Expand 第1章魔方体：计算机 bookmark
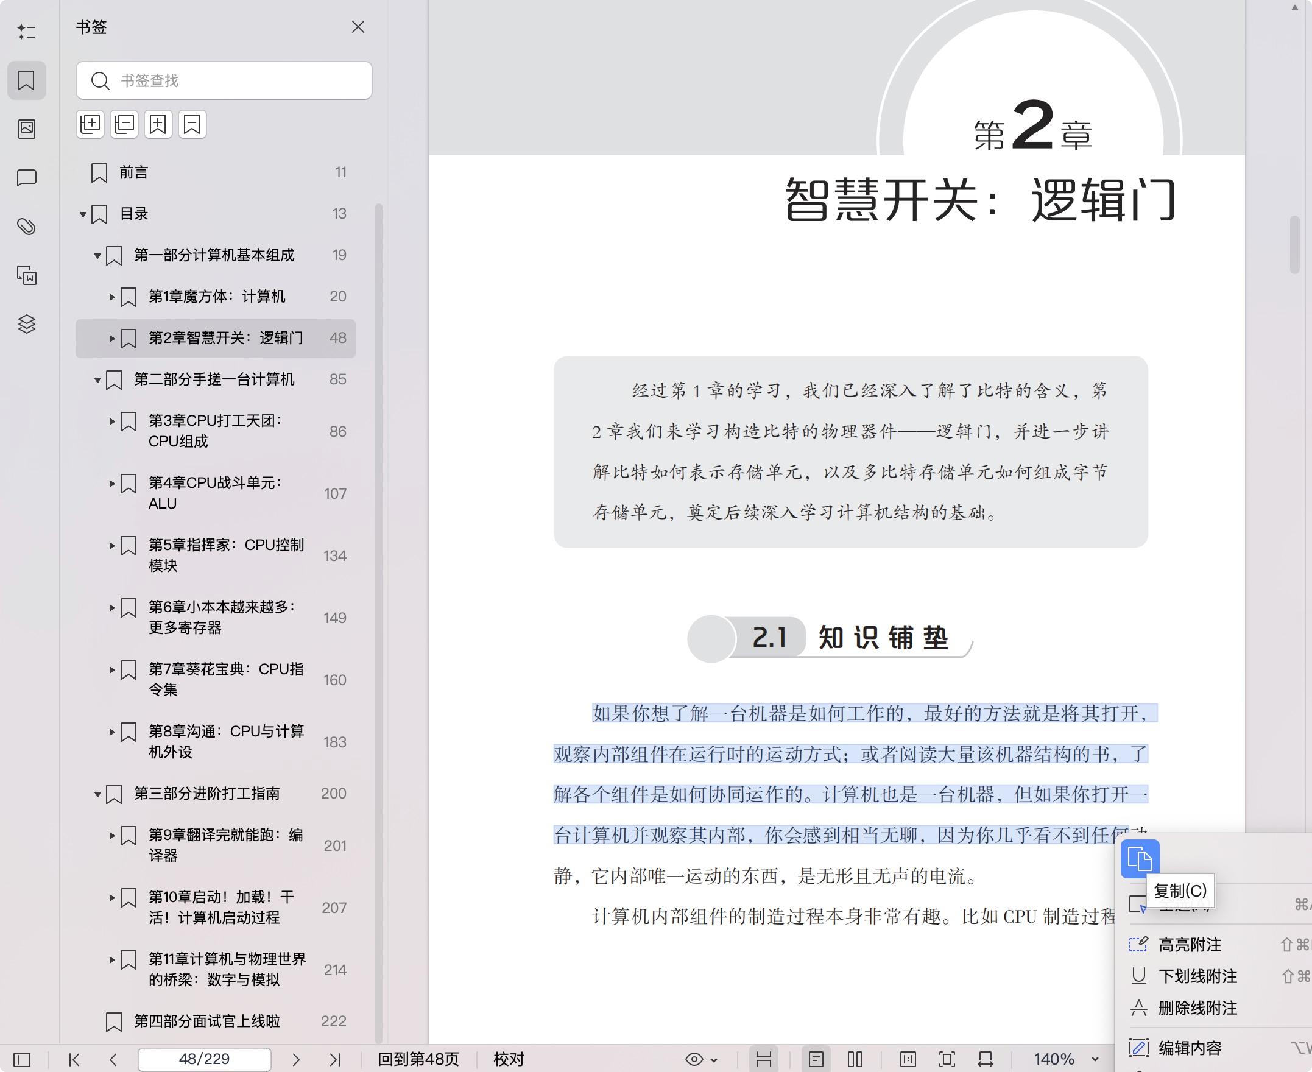Image resolution: width=1312 pixels, height=1072 pixels. pos(112,297)
